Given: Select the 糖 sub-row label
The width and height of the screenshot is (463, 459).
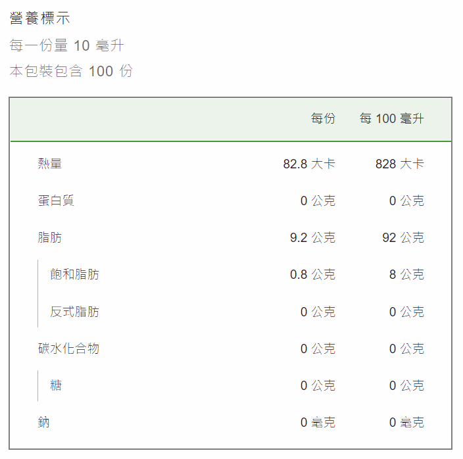Looking at the screenshot, I should click(56, 385).
